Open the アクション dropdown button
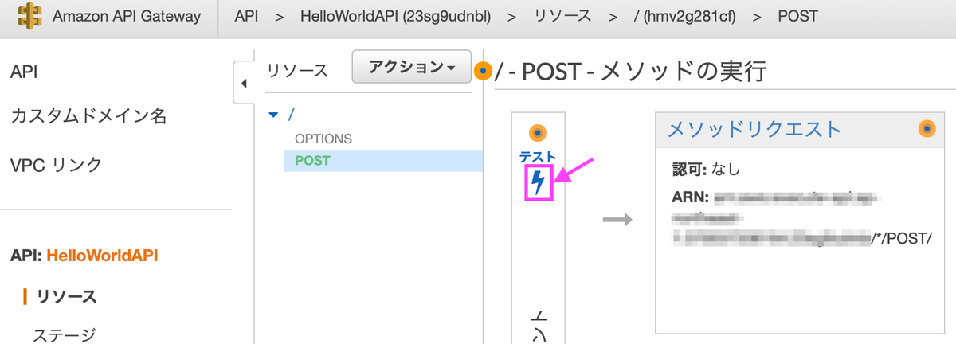The image size is (956, 344). (x=412, y=68)
